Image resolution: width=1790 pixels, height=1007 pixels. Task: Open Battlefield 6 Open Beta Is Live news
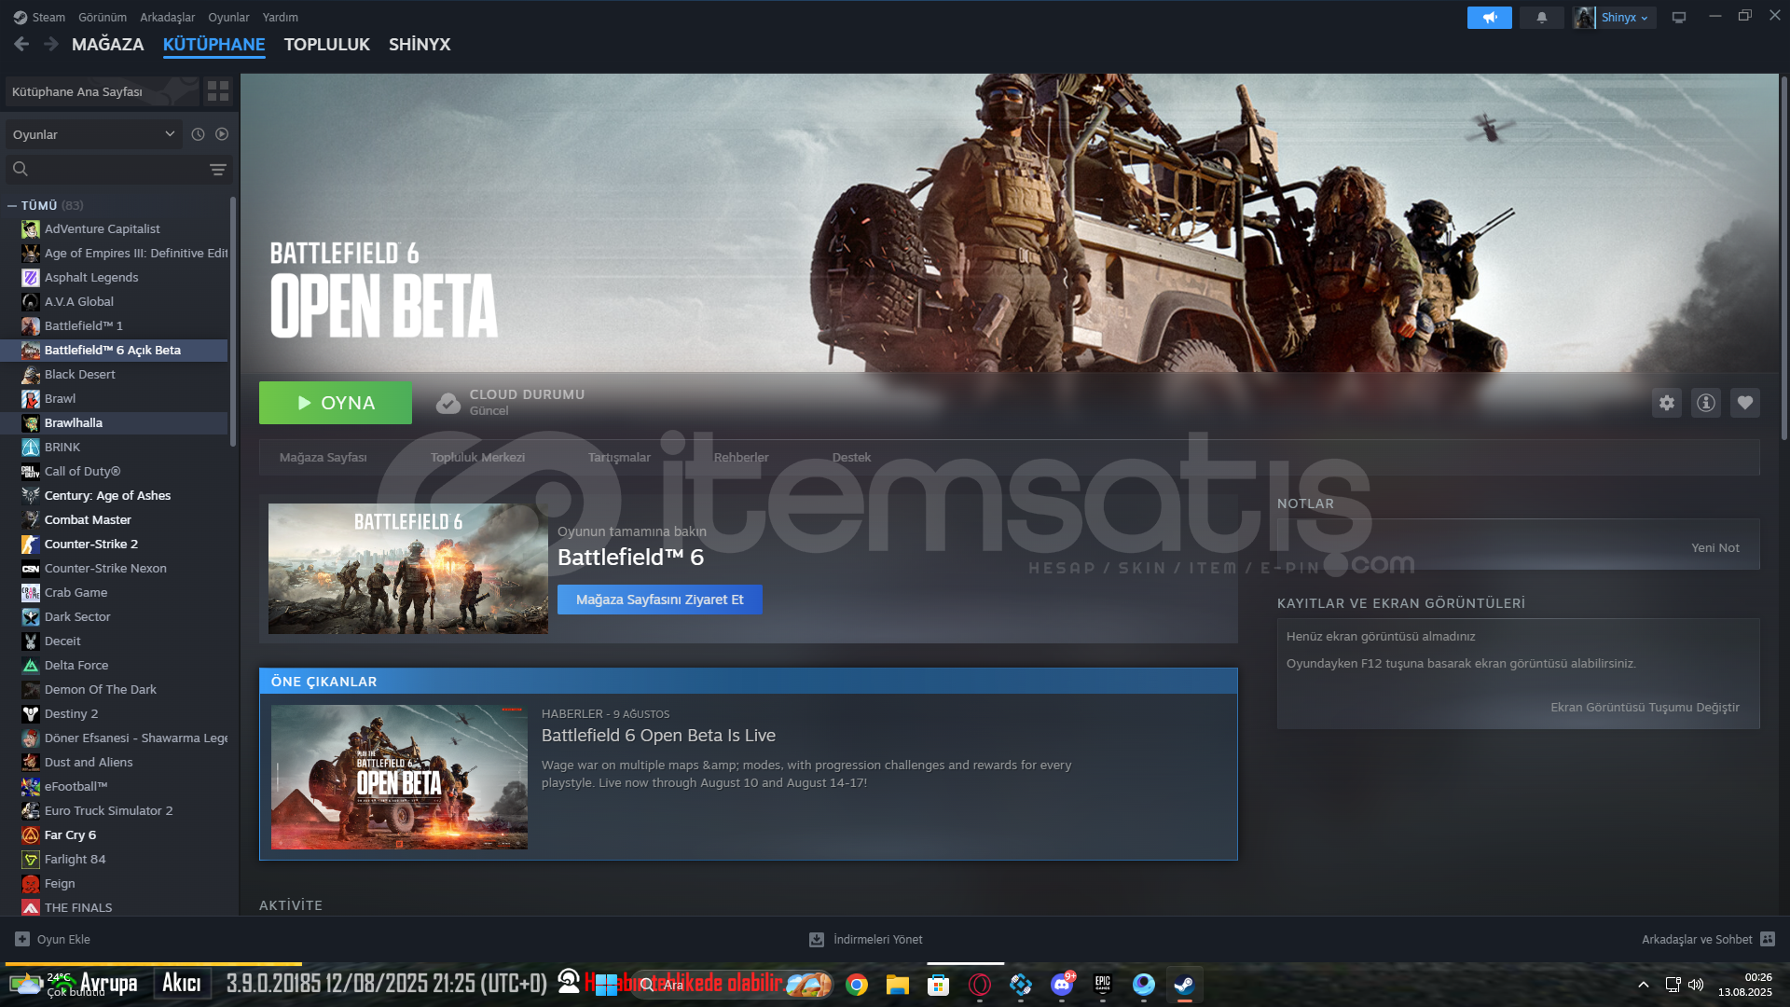(658, 735)
